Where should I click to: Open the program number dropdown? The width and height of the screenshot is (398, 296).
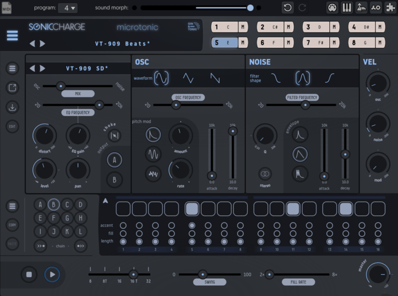pyautogui.click(x=67, y=8)
